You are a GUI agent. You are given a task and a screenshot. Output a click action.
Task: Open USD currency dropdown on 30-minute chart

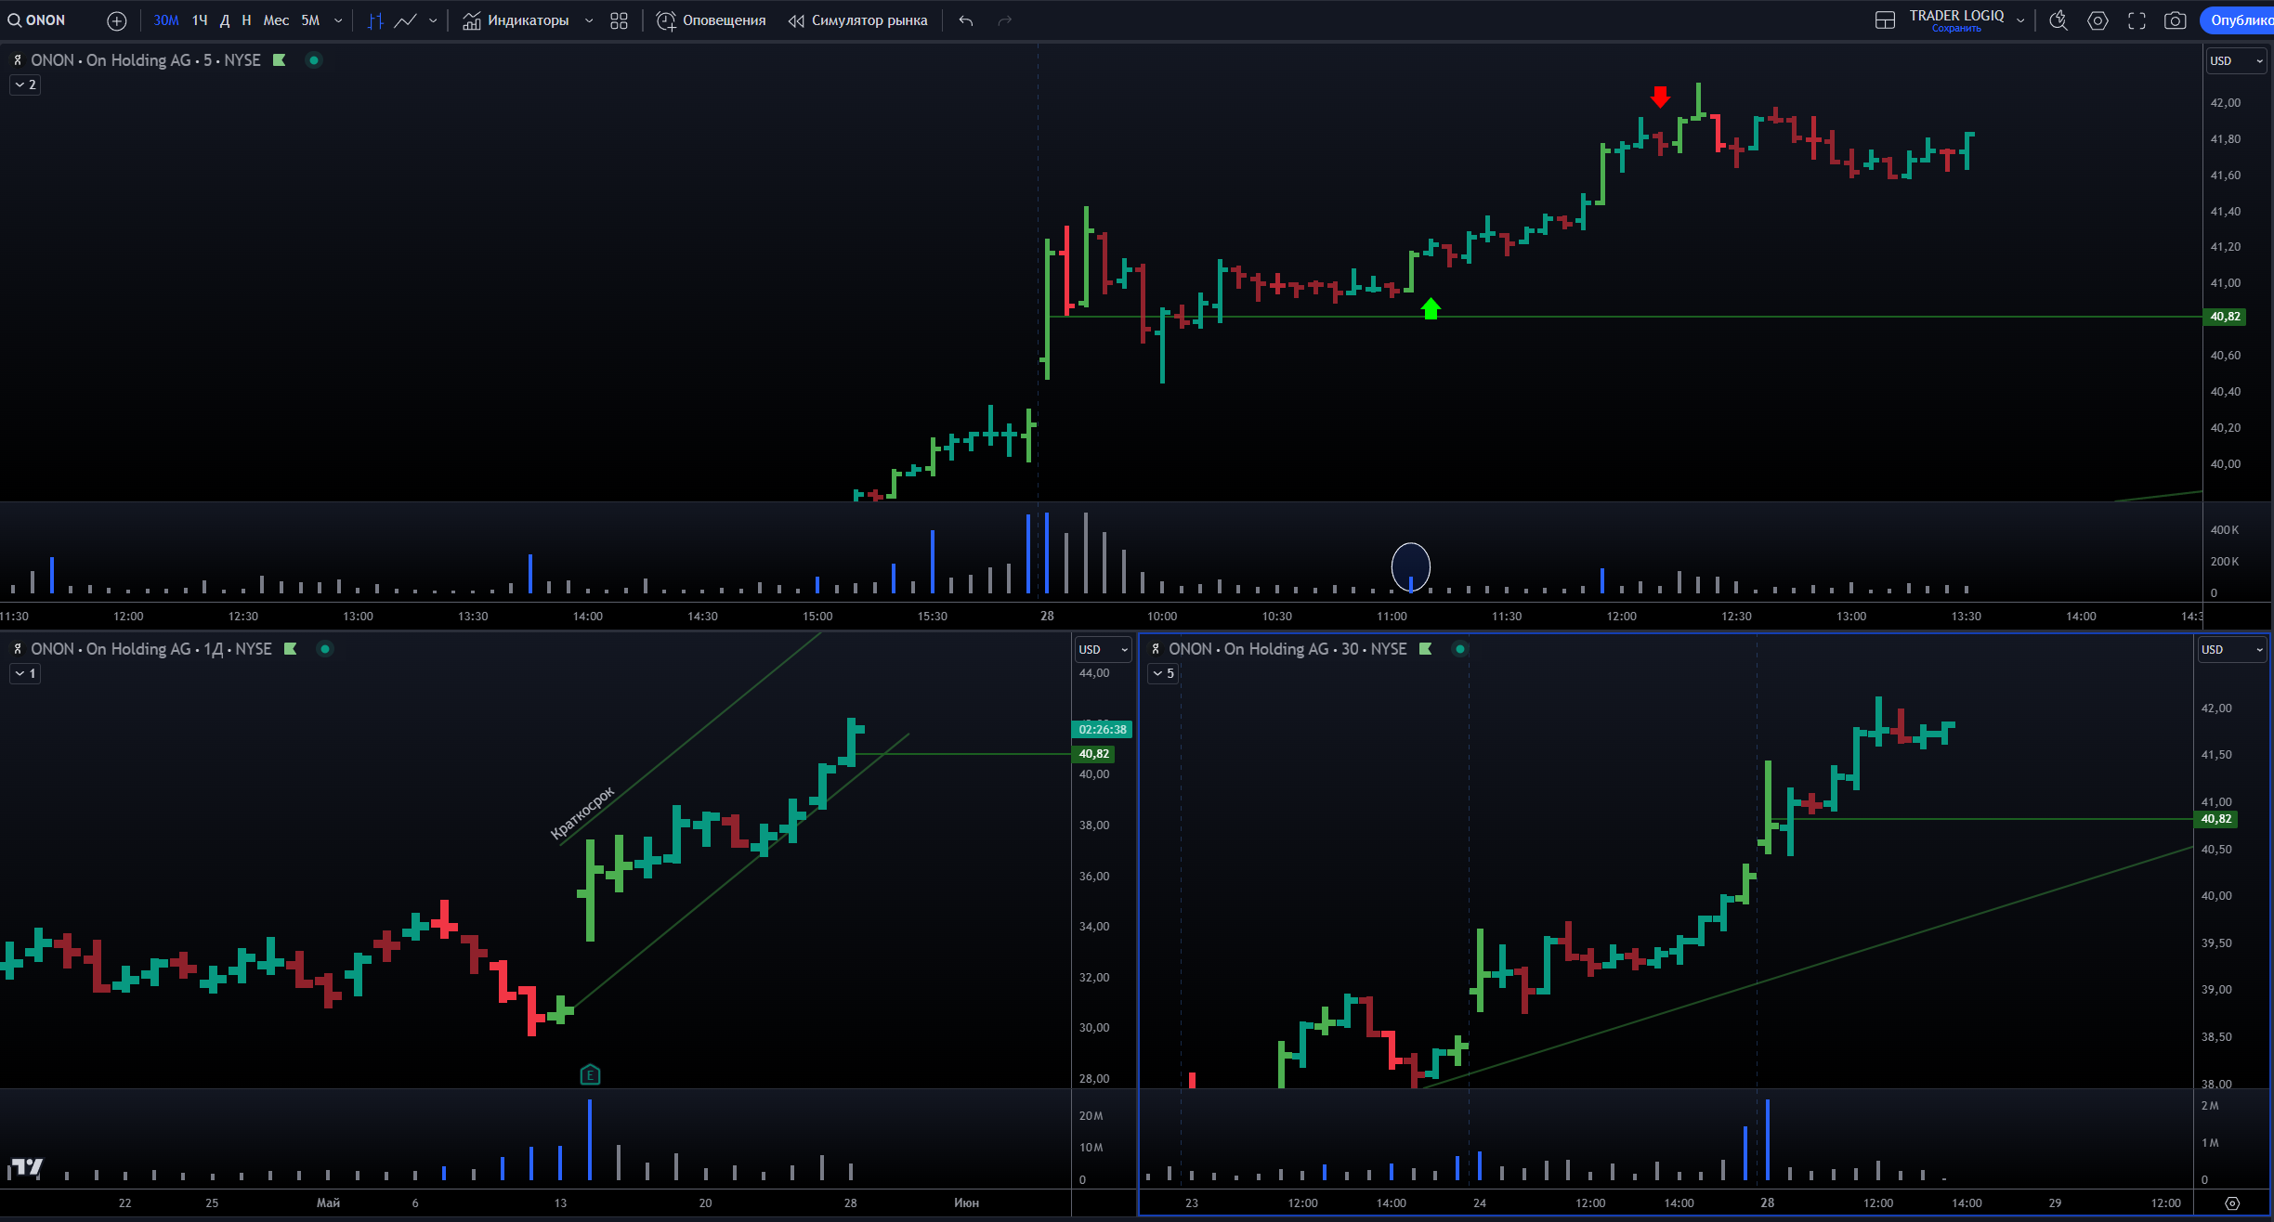tap(2232, 650)
